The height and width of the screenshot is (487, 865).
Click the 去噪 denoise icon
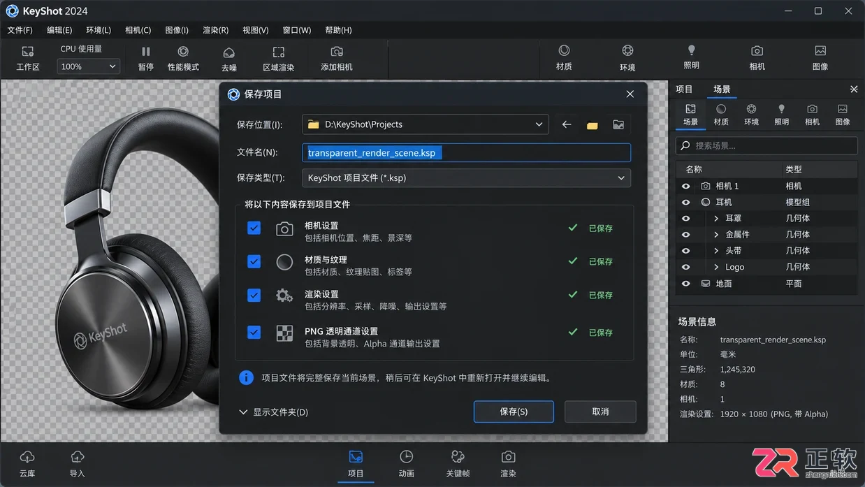(x=228, y=52)
